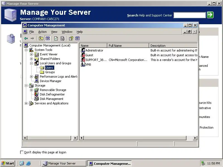The width and height of the screenshot is (223, 167).
Task: Click the Storage tree label
Action: (x=40, y=85)
